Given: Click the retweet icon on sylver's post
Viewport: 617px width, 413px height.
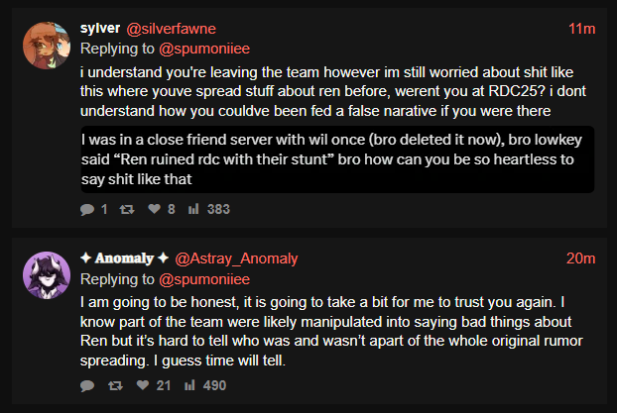Looking at the screenshot, I should [x=127, y=209].
